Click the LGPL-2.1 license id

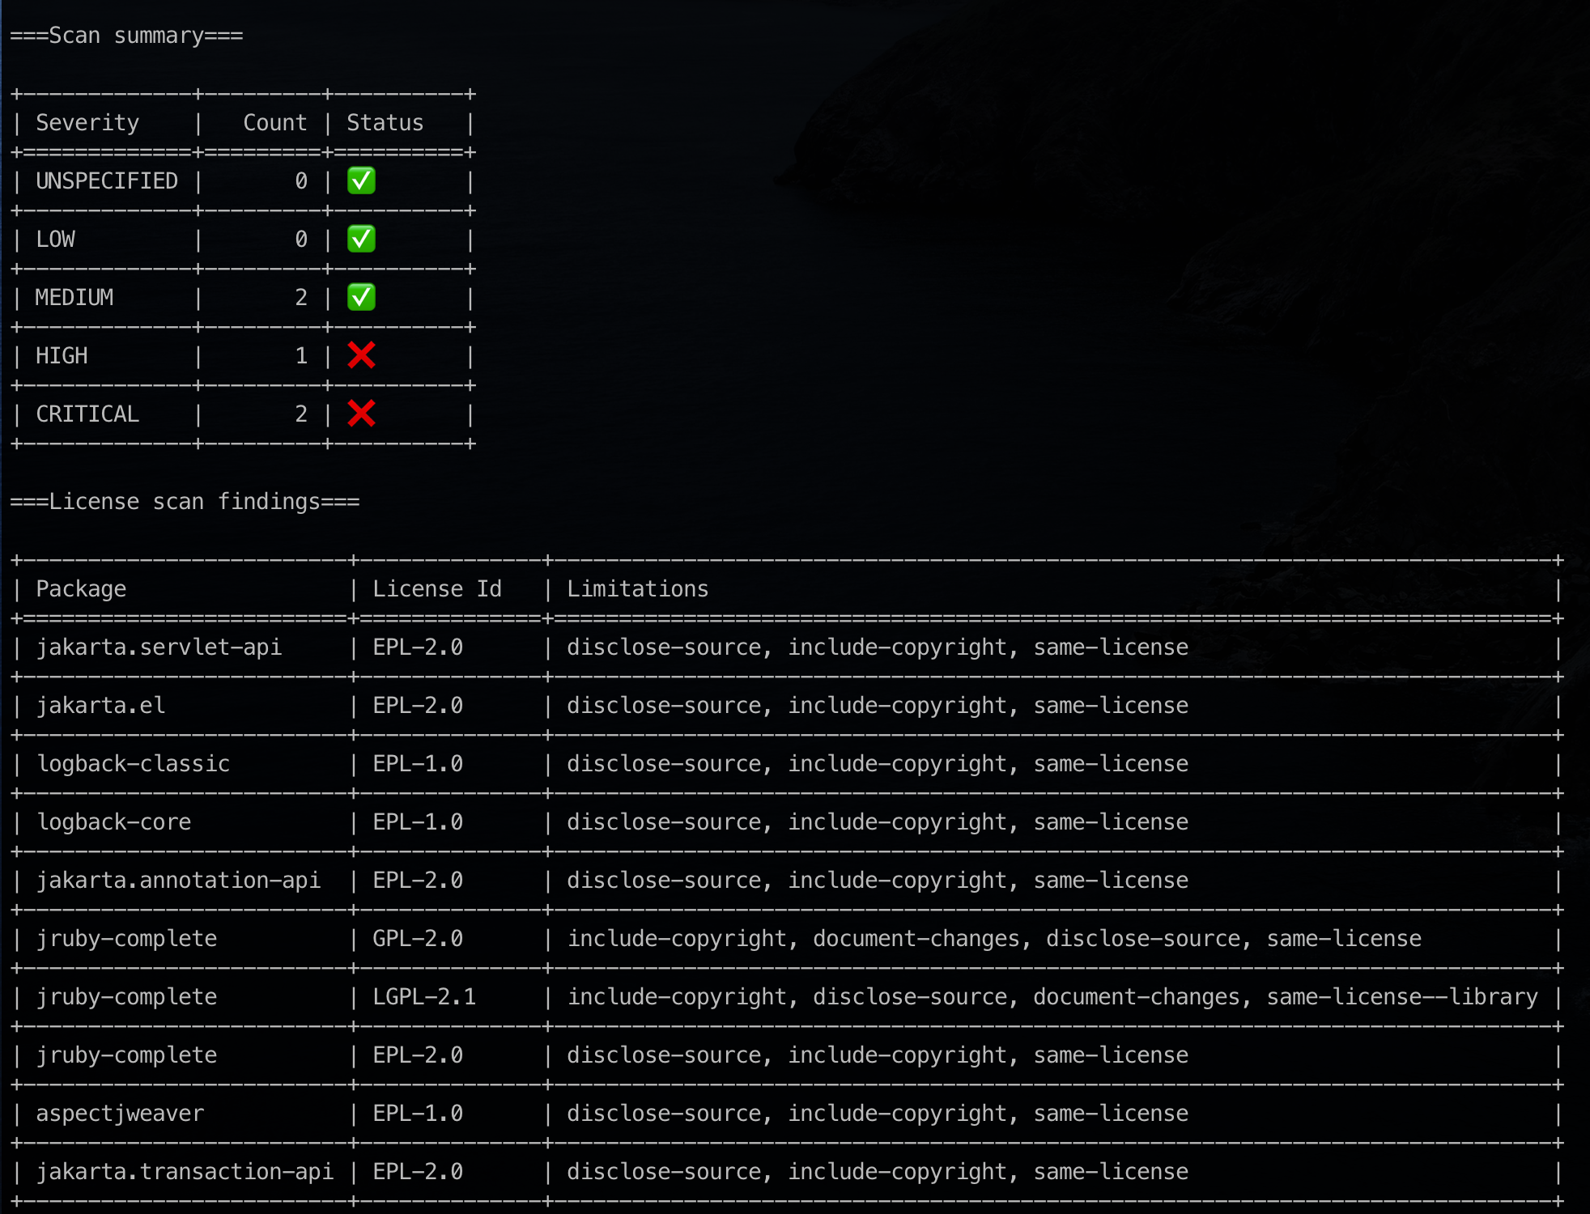424,997
